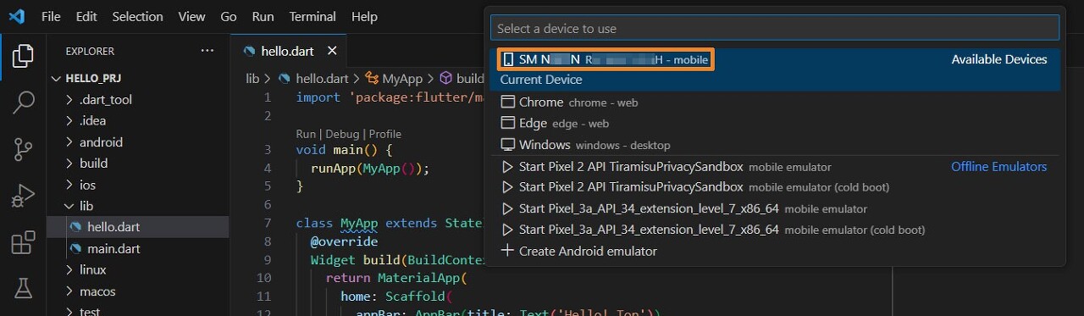
Task: Start Pixel_3a_API_34 mobile emulator (not cold boot)
Action: pos(775,208)
